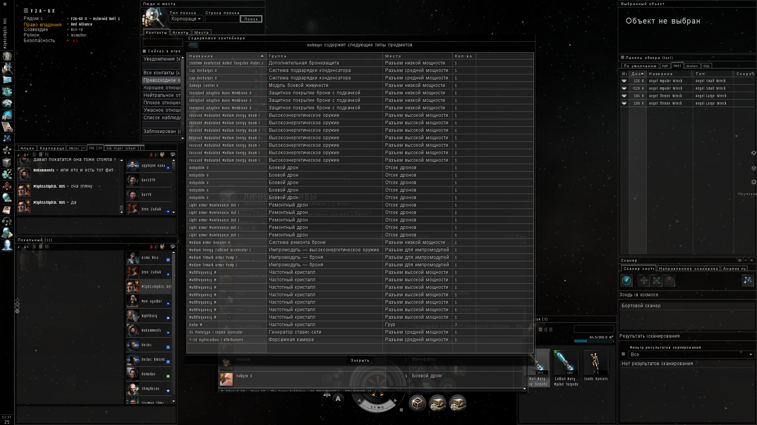The image size is (757, 425).
Task: Open the Jukebox headphones icon
Action: click(x=7, y=221)
